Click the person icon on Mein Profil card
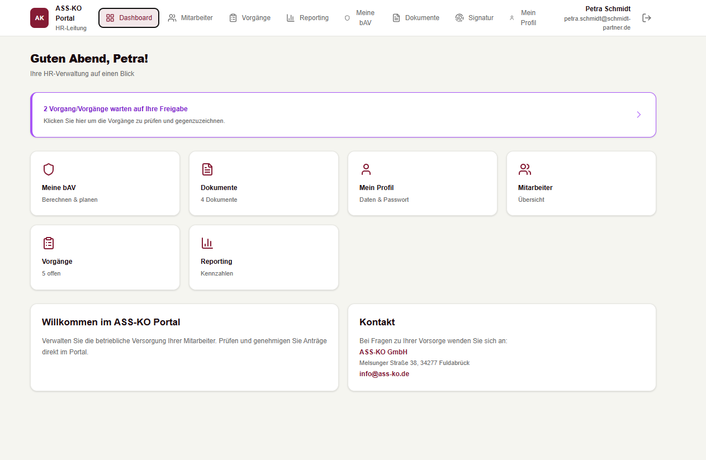Viewport: 706px width, 460px height. tap(366, 169)
